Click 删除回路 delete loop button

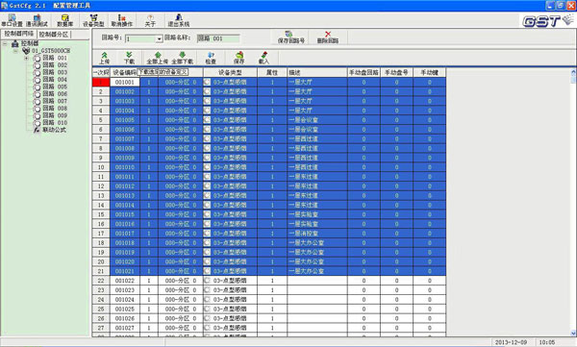pos(328,37)
